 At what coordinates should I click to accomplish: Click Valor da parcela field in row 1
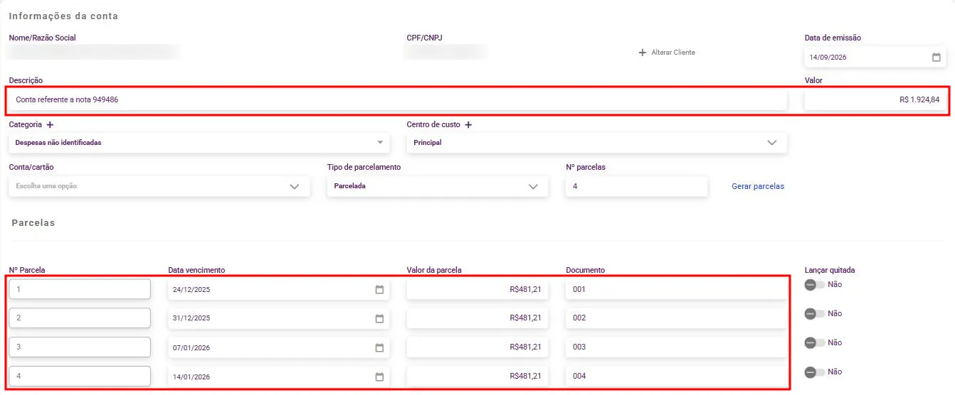click(478, 289)
